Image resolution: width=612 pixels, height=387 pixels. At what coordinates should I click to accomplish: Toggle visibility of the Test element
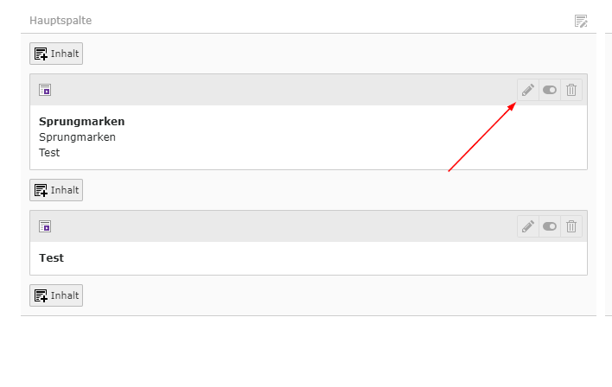[x=550, y=226]
